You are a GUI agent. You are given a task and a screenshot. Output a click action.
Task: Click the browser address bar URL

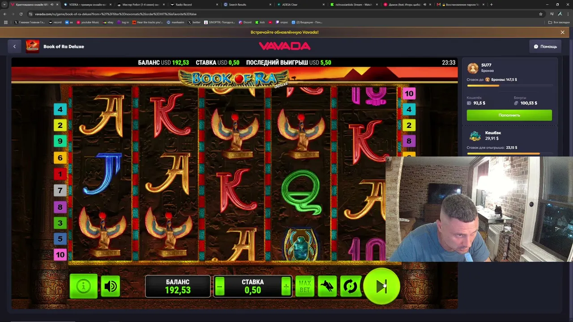(115, 14)
